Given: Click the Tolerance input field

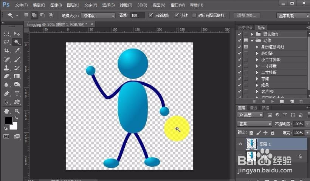Looking at the screenshot, I should click(138, 15).
